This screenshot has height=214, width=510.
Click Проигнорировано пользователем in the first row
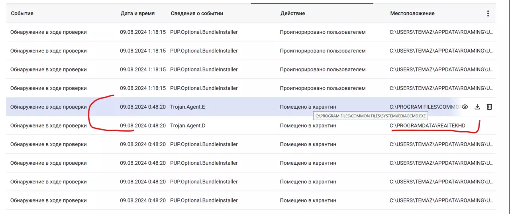[323, 32]
